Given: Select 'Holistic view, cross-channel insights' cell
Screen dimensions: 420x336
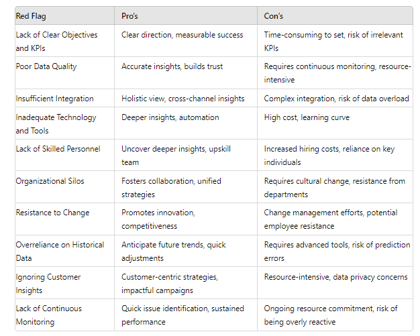Looking at the screenshot, I should (x=186, y=99).
